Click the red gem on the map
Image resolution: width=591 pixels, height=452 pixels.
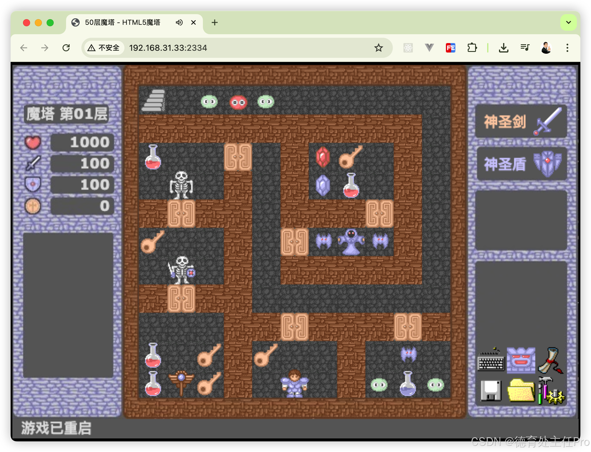[x=323, y=157]
